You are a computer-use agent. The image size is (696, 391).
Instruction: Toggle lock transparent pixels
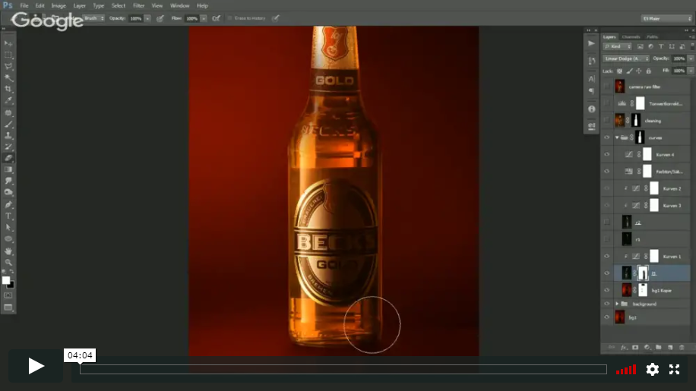(x=620, y=71)
